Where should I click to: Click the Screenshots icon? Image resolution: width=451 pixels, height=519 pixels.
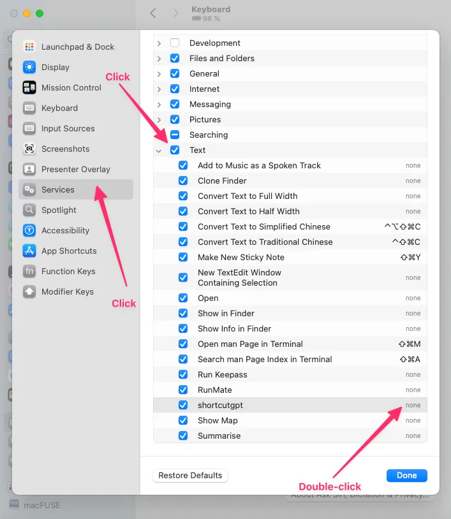[x=29, y=149]
